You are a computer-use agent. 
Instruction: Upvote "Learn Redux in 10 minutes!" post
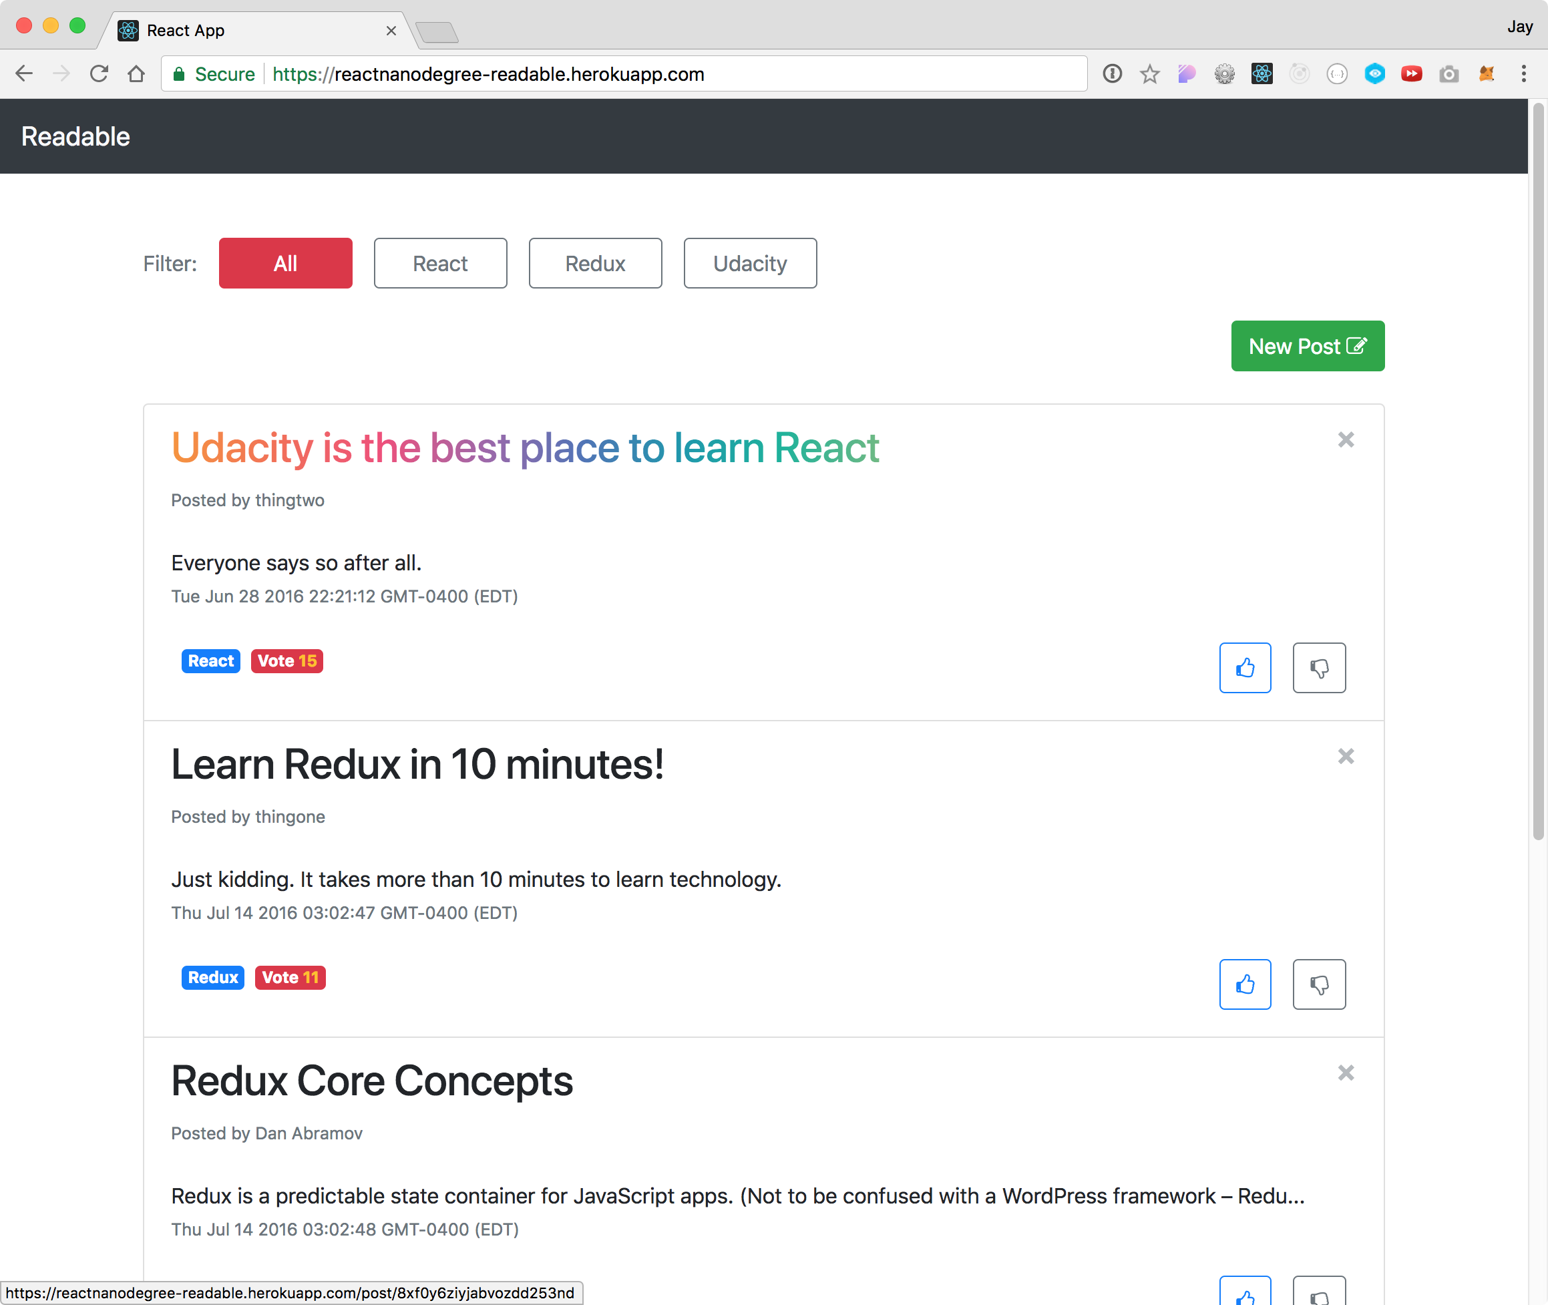[1245, 984]
